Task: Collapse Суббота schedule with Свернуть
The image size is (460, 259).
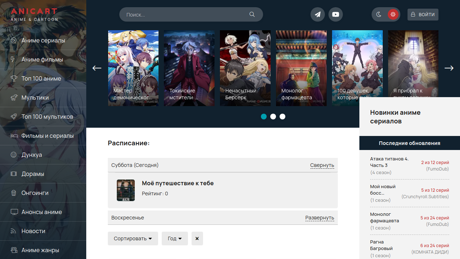Action: click(x=322, y=165)
